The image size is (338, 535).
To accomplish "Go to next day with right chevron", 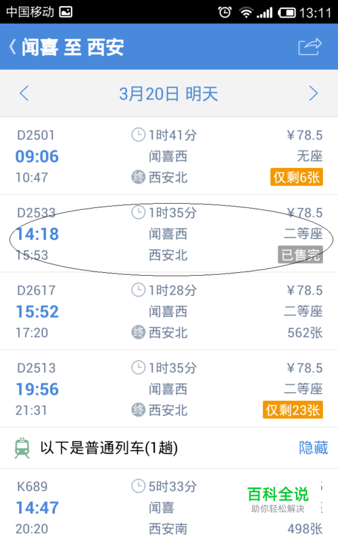I will point(314,93).
